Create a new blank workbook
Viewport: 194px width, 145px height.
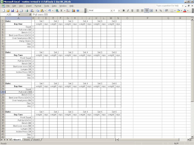4,11
